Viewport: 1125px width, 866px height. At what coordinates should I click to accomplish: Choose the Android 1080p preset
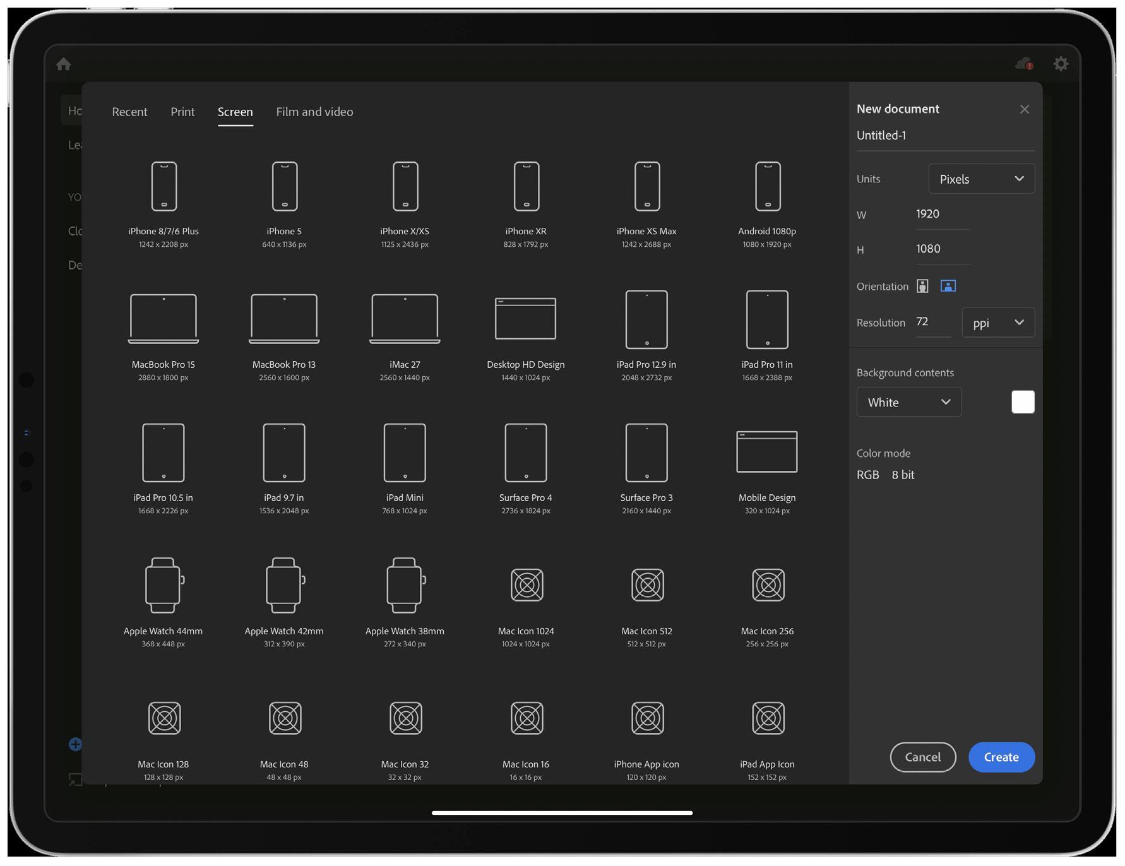coord(767,204)
